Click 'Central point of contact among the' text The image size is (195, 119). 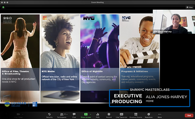(x=99, y=77)
